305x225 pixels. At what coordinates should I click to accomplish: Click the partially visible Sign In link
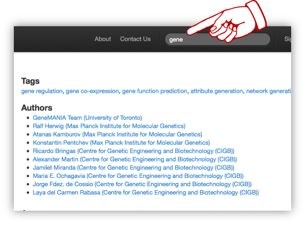click(287, 39)
